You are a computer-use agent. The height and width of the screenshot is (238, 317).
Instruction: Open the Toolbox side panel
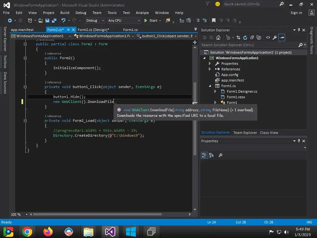5,62
